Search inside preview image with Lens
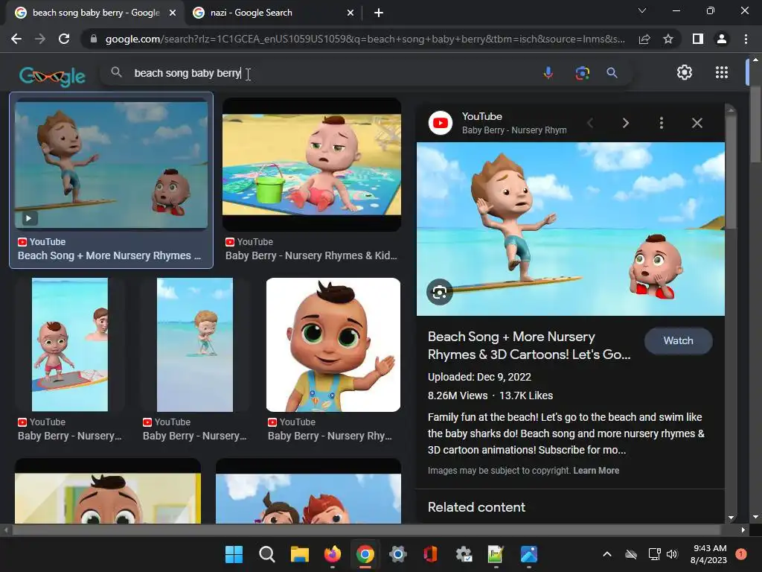The height and width of the screenshot is (572, 762). click(x=440, y=292)
